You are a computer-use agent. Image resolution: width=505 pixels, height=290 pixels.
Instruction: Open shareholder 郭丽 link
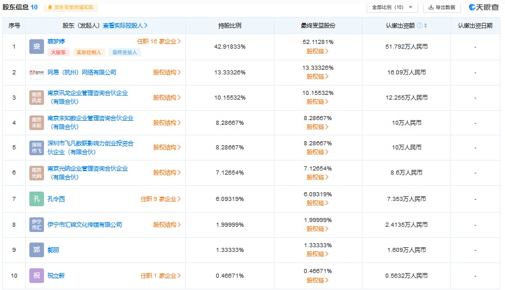pyautogui.click(x=53, y=250)
